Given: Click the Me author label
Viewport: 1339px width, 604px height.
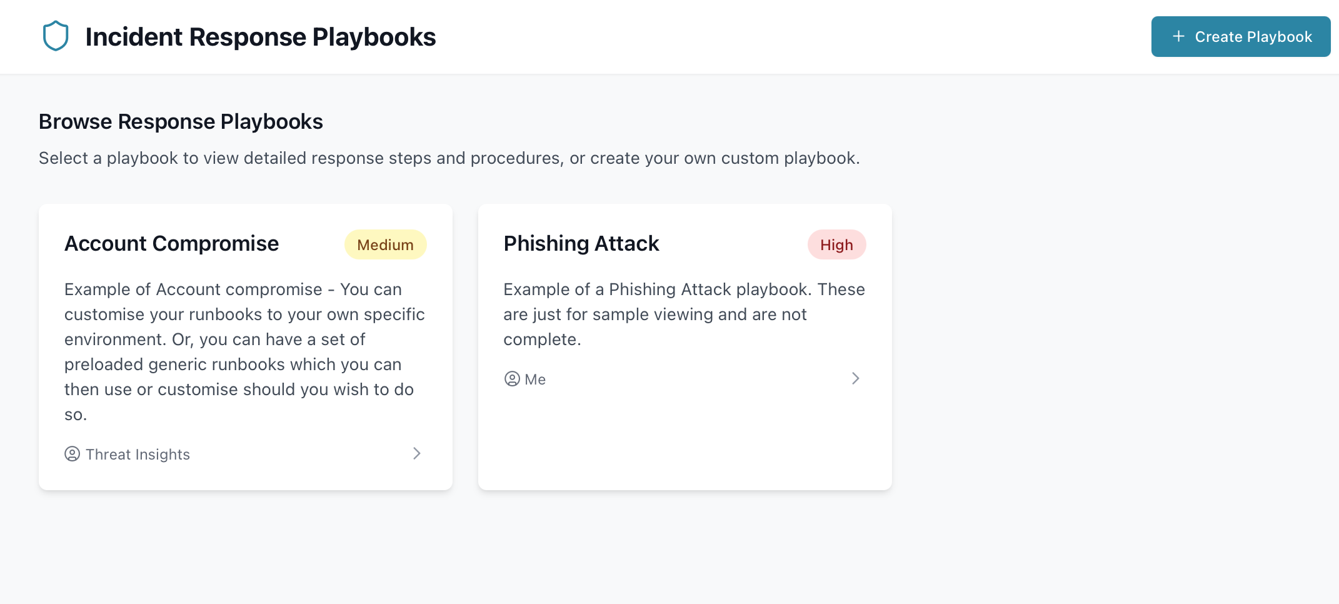Looking at the screenshot, I should (535, 380).
